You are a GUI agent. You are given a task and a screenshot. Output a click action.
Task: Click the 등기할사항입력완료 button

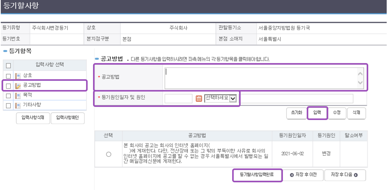point(257,175)
